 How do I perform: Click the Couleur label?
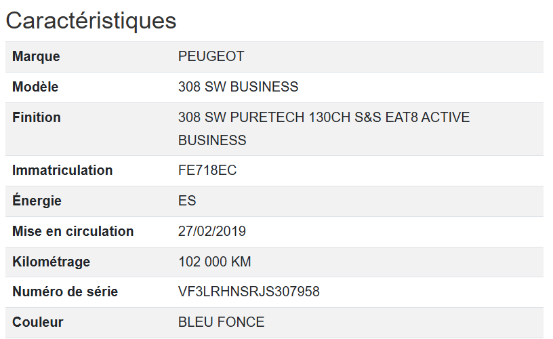coord(37,322)
